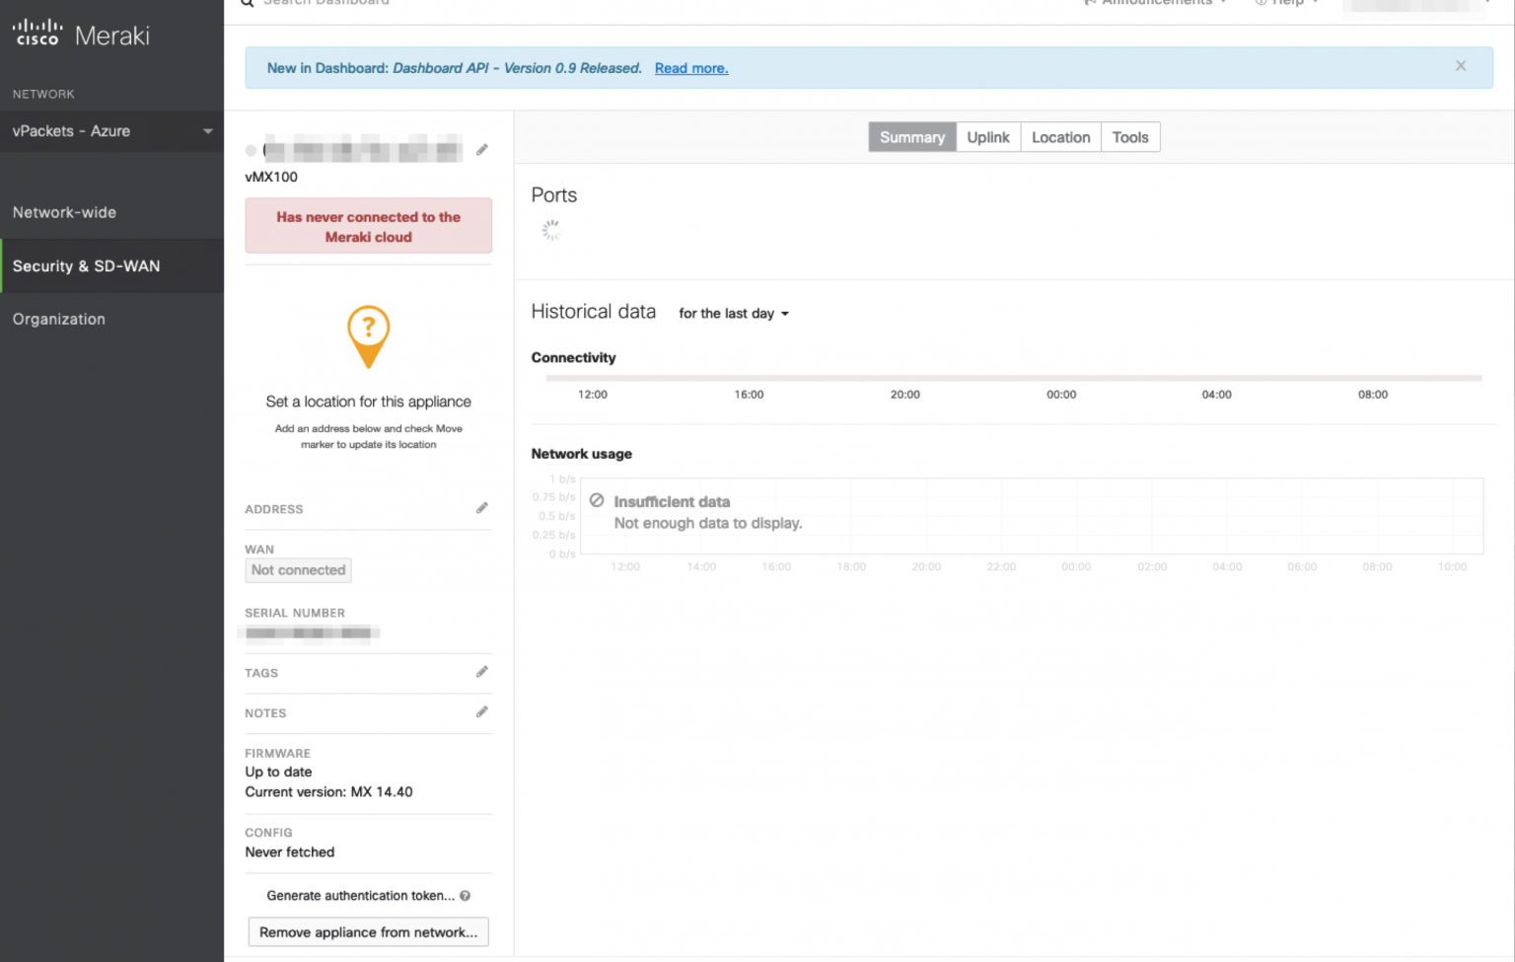Open Announcements via the megaphone icon

(1090, 3)
